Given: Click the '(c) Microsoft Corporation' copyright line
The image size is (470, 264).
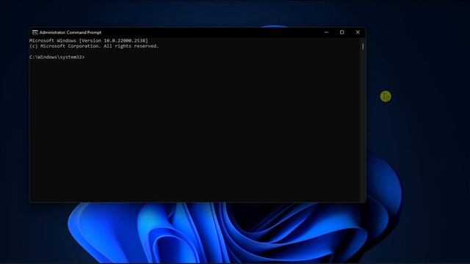Looking at the screenshot, I should pos(94,46).
